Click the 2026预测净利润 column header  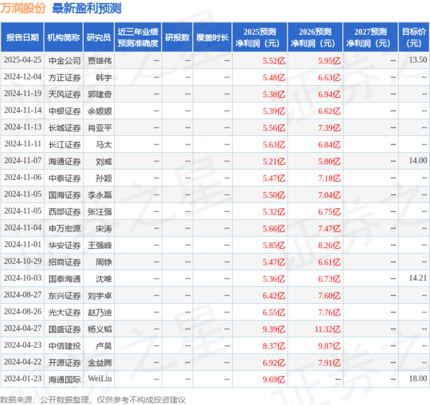click(x=315, y=37)
